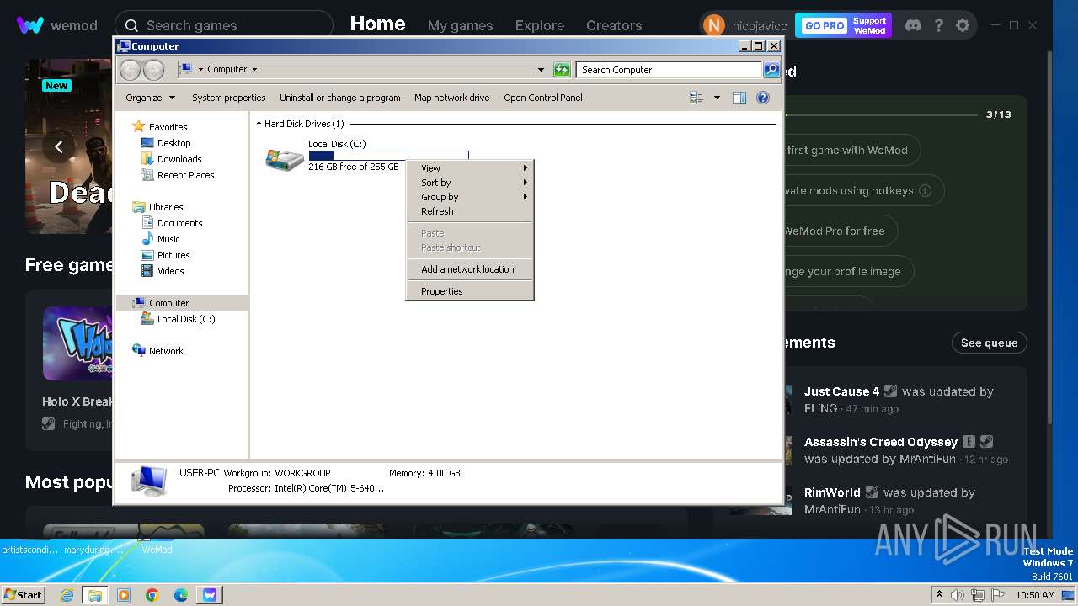Click the search magnifier button
The height and width of the screenshot is (606, 1078).
(771, 70)
